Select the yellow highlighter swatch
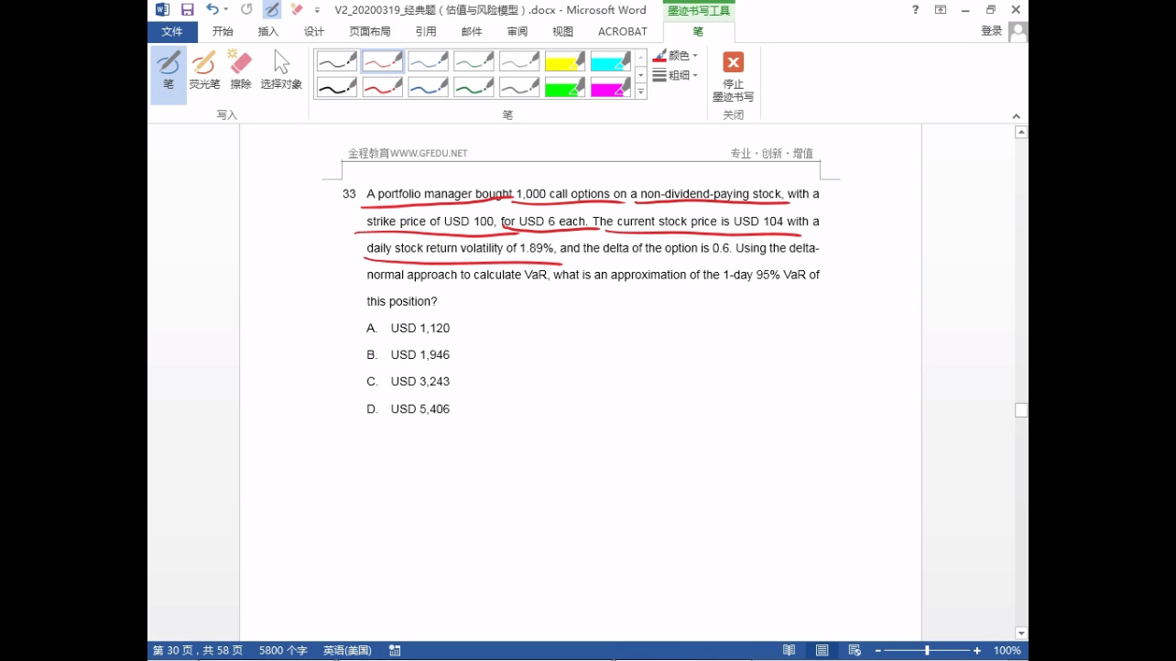The height and width of the screenshot is (661, 1176). tap(565, 61)
